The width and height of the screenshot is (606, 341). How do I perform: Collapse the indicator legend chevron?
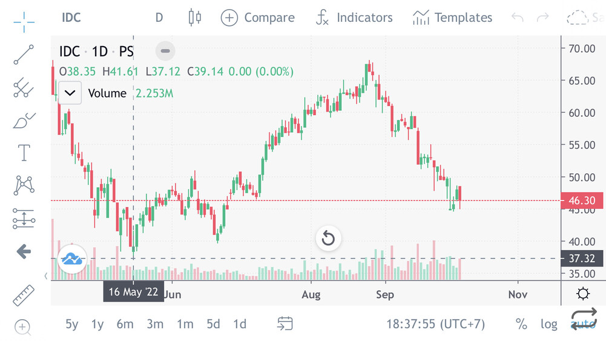point(70,93)
